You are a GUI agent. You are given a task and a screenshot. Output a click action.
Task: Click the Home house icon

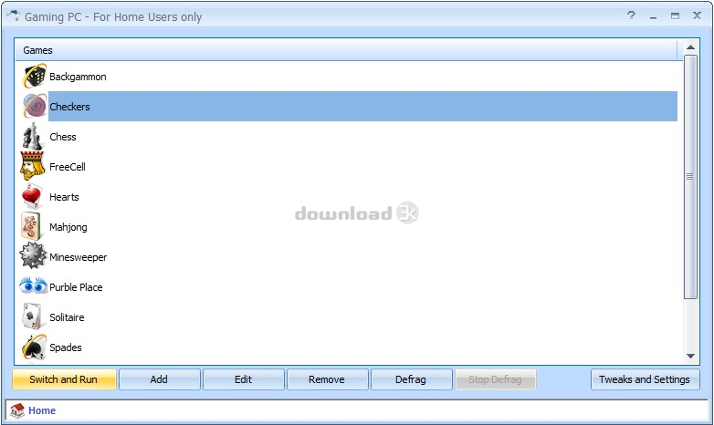tap(17, 410)
